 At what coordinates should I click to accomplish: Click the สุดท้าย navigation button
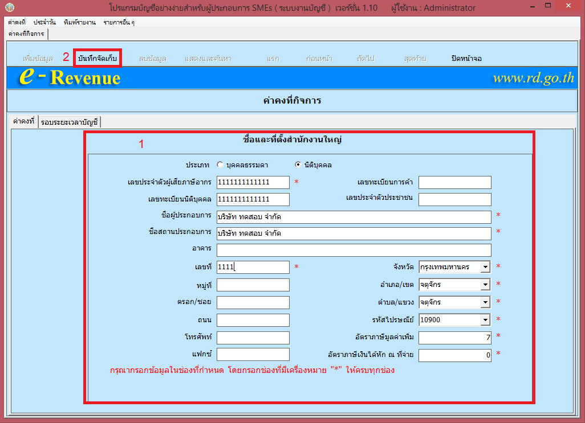[x=415, y=59]
